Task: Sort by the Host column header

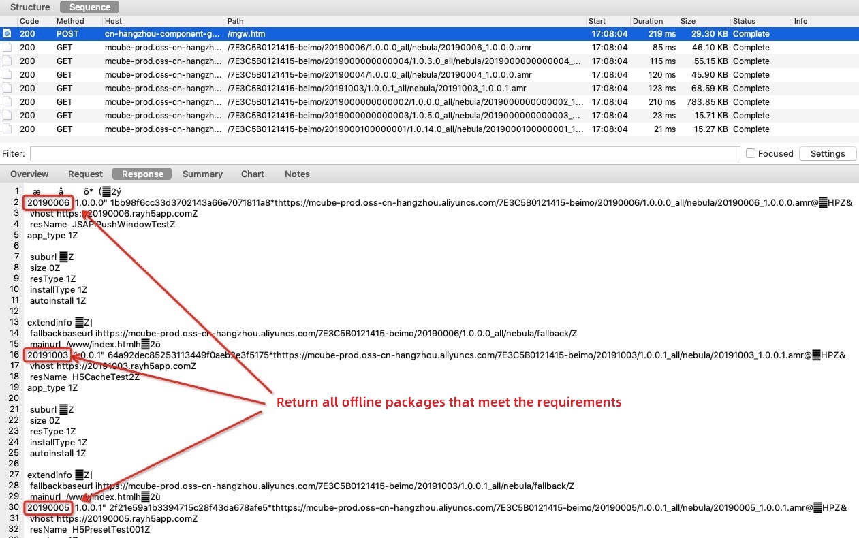Action: pyautogui.click(x=114, y=21)
